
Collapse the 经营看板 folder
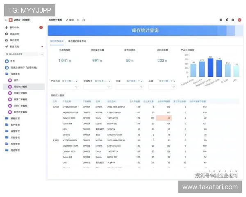[12, 74]
